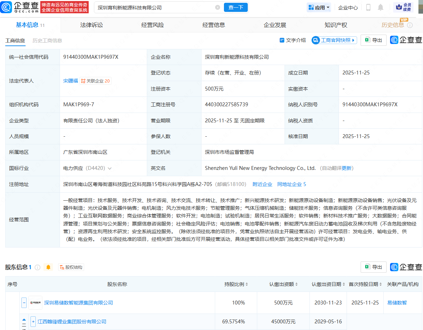The height and width of the screenshot is (330, 423).
Task: Click the Qcc.com logo at top left
Action: tap(20, 7)
